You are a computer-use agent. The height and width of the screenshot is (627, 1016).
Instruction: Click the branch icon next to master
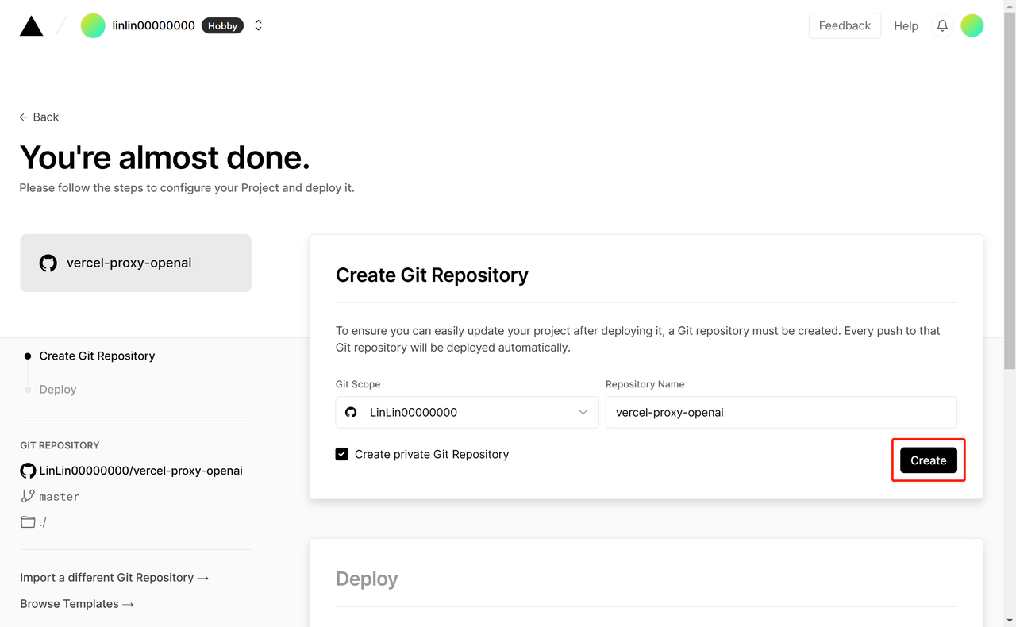tap(28, 496)
